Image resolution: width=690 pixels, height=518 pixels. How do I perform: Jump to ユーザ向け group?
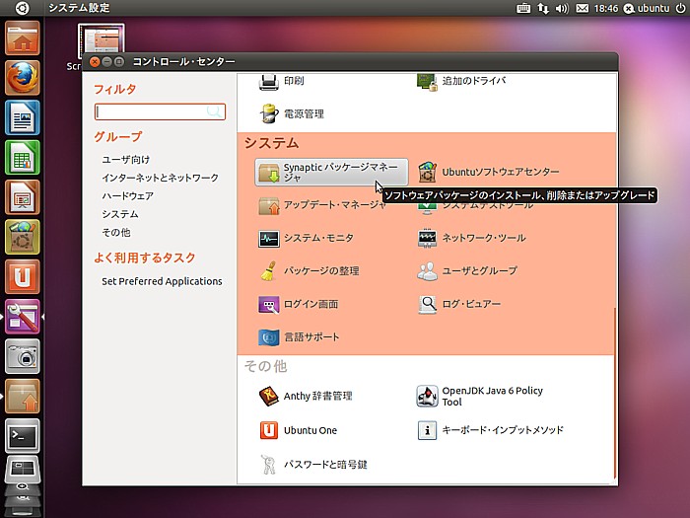pyautogui.click(x=126, y=160)
